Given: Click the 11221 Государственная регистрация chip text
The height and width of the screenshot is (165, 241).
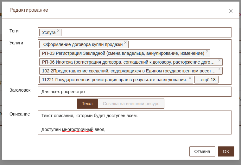Looking at the screenshot, I should 114,80.
